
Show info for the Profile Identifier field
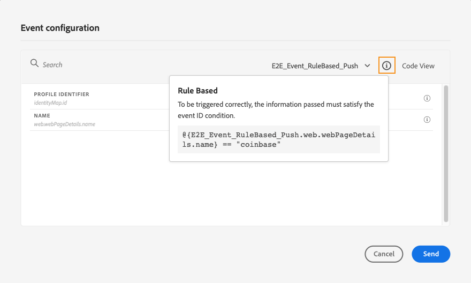(427, 98)
